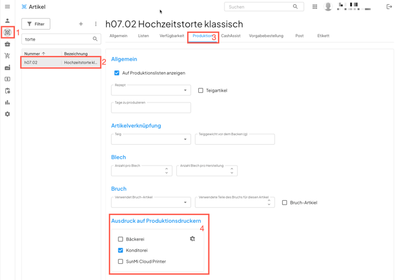
Task: Uncheck Auf Produktionslisten anzeigen
Action: [x=117, y=73]
